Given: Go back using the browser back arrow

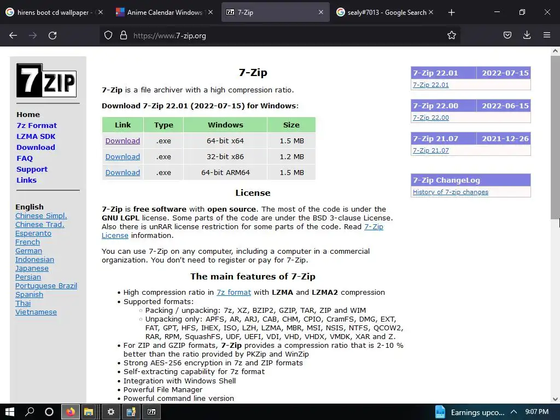Looking at the screenshot, I should [x=13, y=36].
